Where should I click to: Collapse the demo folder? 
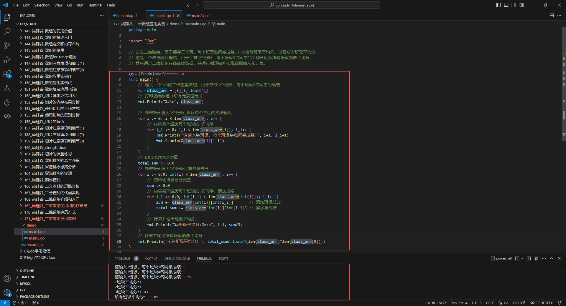tap(61, 225)
